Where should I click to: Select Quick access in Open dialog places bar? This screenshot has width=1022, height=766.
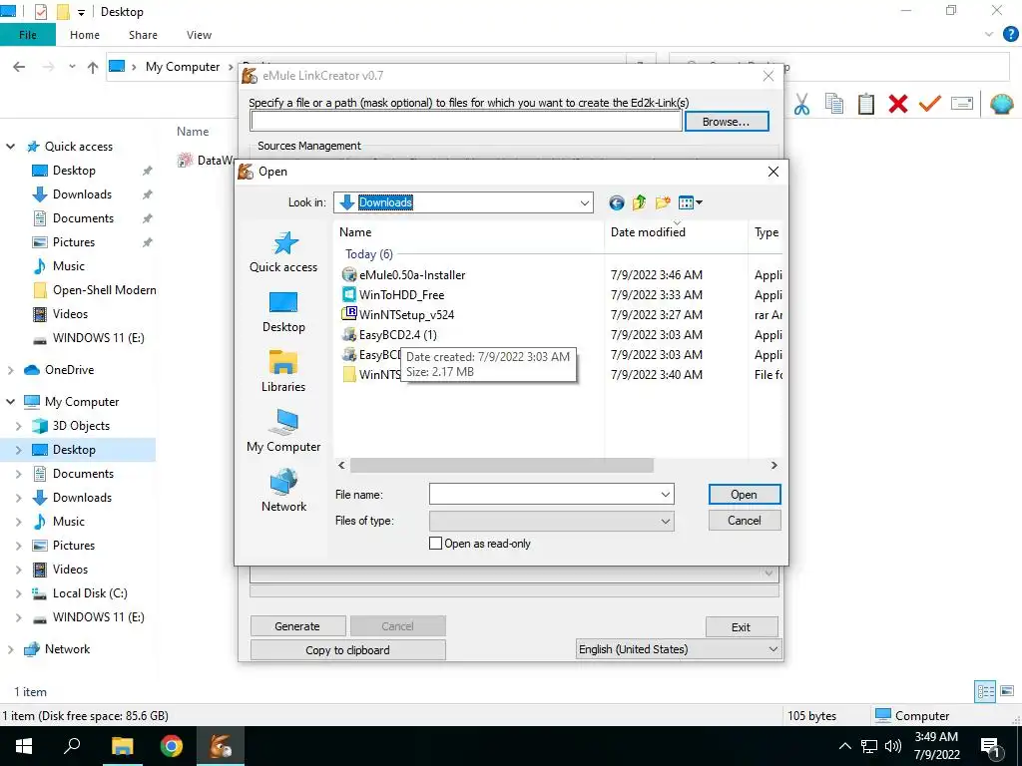click(x=283, y=252)
